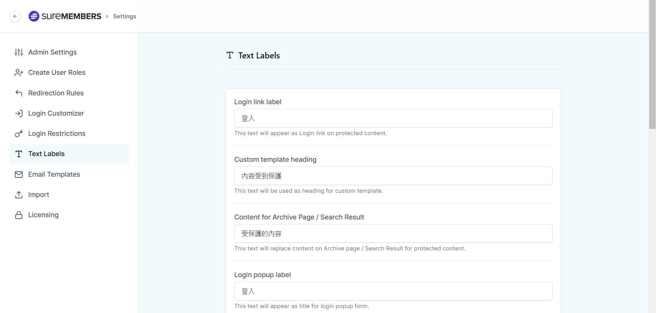Image resolution: width=656 pixels, height=313 pixels.
Task: Click the 'heading for custom template' hint
Action: 308,191
